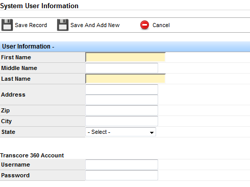Click the Username label
This screenshot has height=187, width=250.
pos(15,165)
